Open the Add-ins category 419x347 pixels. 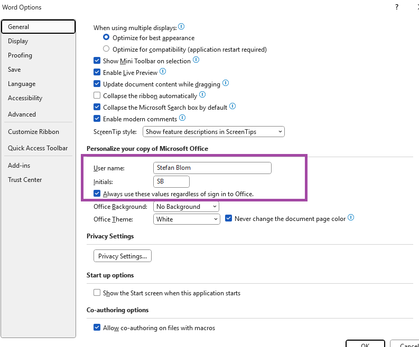coord(39,166)
